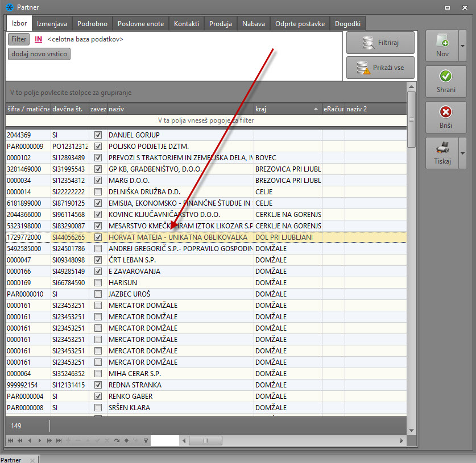Click the horizontal scrollbar thumb
Image resolution: width=476 pixels, height=463 pixels.
point(205,441)
